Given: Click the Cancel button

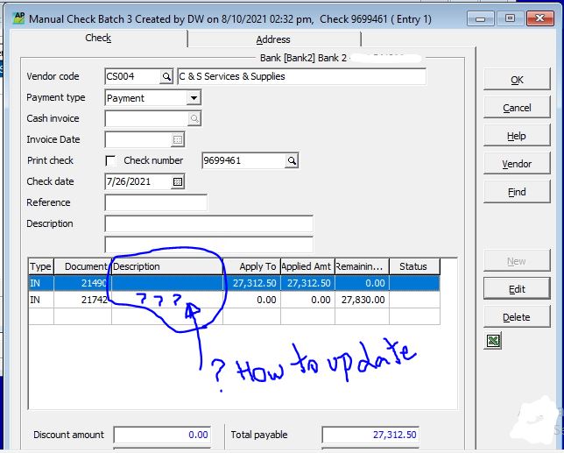Looking at the screenshot, I should (517, 108).
